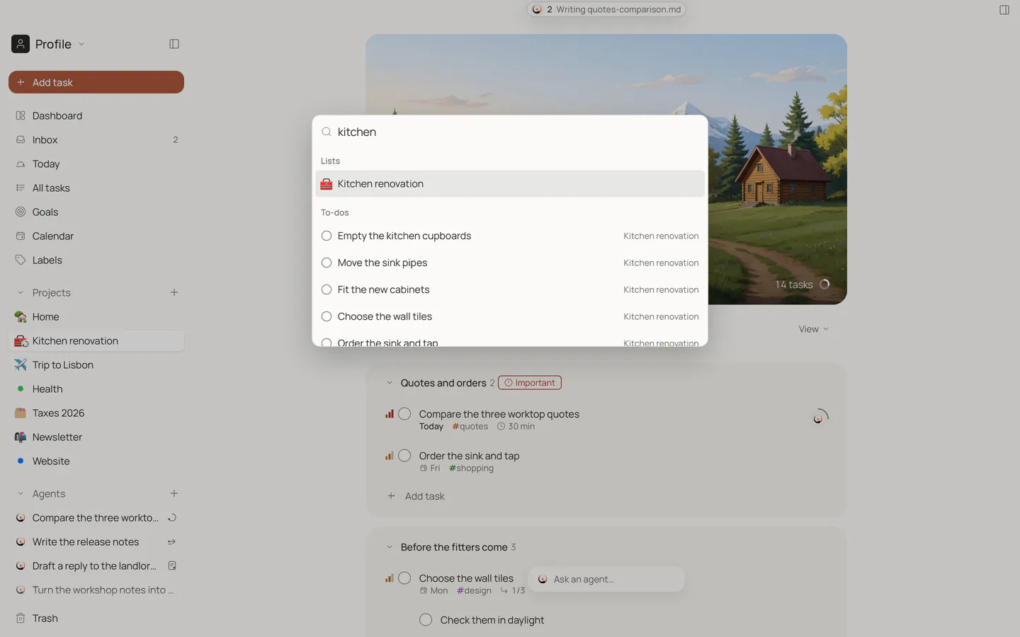Viewport: 1020px width, 637px height.
Task: Open the Today view
Action: [x=96, y=163]
